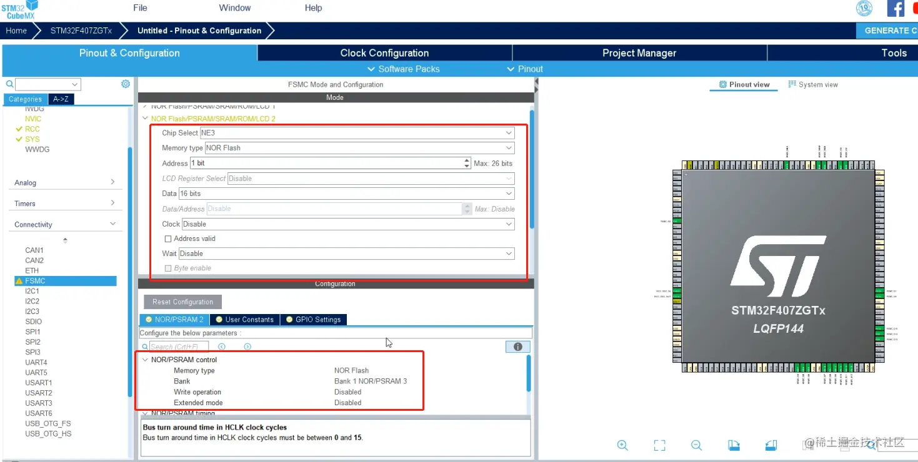Click the ST logo on the chip
Screen dimensions: 918x462
click(778, 267)
